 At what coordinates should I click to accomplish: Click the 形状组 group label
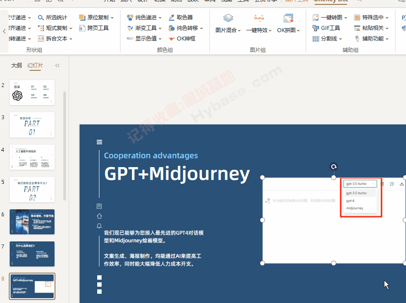tap(34, 50)
